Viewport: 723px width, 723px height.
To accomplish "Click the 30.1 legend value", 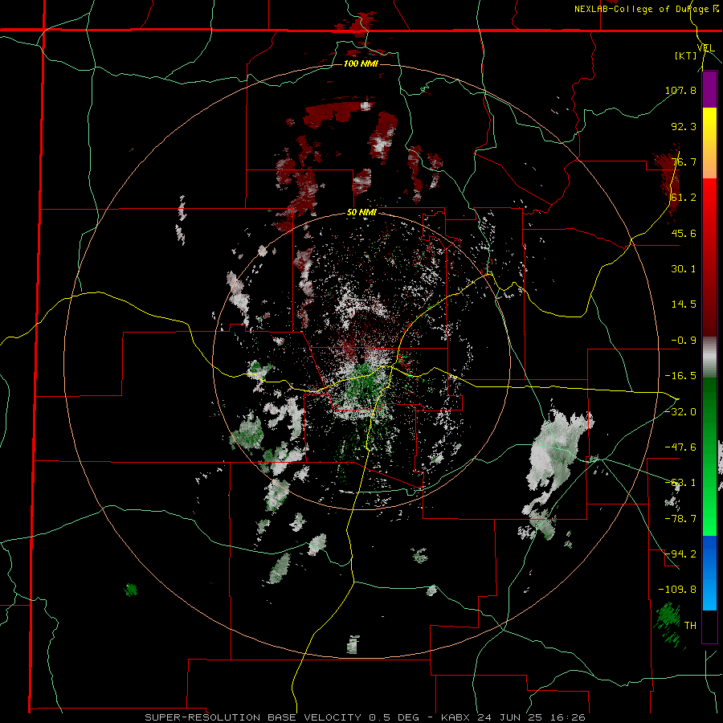I will point(684,269).
